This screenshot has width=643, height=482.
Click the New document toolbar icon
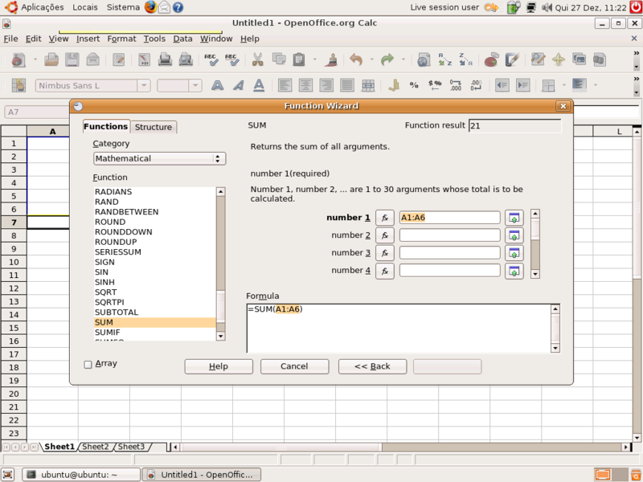(18, 59)
